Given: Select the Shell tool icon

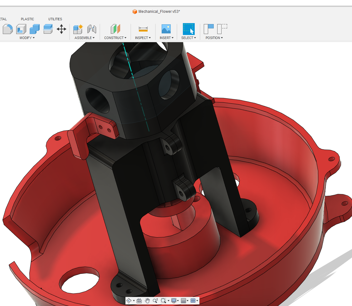Looking at the screenshot, I should click(x=21, y=29).
